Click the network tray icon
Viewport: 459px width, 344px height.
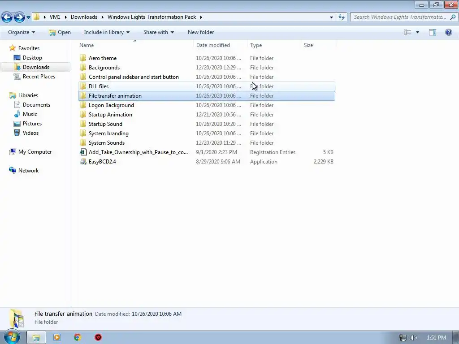403,338
